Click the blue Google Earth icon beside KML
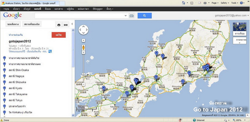Screen dimensions: 250x122 [x=50, y=51]
